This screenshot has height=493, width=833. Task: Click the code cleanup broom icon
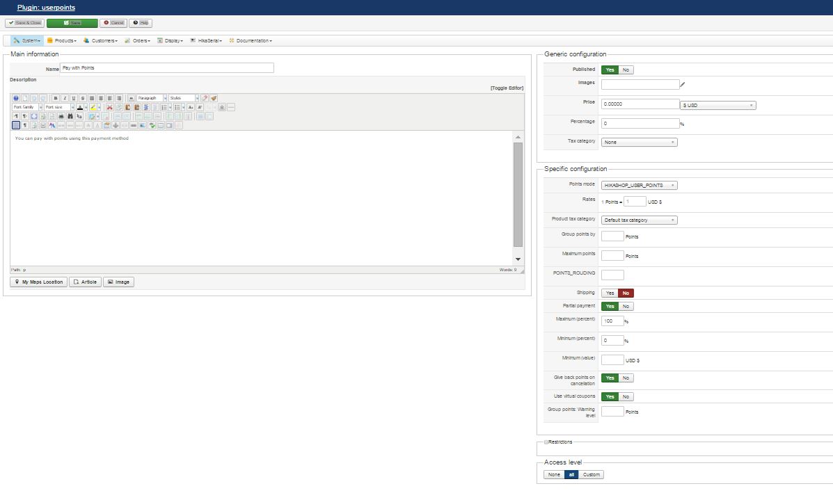pos(214,98)
